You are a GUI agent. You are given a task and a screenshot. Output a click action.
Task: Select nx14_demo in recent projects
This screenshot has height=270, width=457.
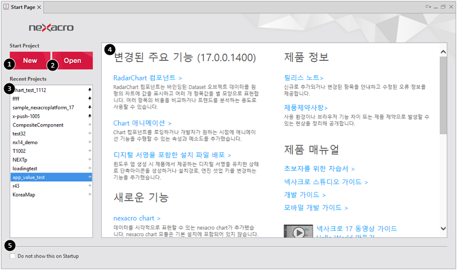(x=51, y=142)
